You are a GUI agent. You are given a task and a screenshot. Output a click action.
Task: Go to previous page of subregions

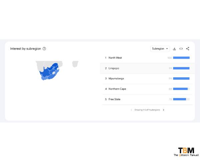(131, 110)
